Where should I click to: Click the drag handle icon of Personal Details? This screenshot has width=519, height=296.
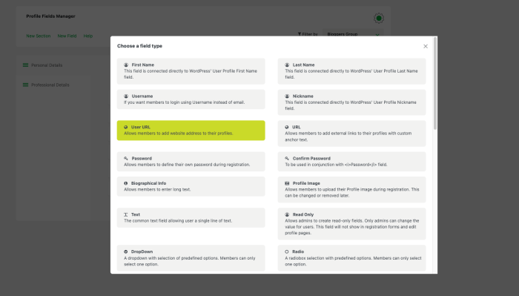point(25,65)
